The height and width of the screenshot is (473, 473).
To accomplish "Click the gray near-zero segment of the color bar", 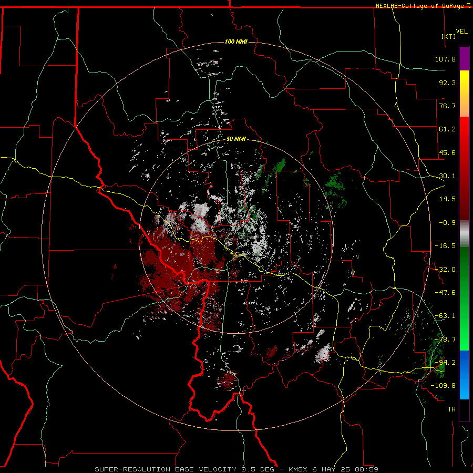I will (x=464, y=234).
